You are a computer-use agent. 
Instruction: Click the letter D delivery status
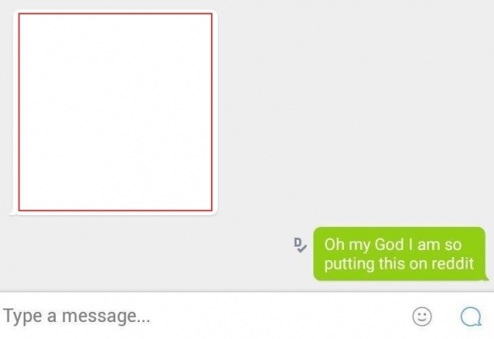point(297,242)
